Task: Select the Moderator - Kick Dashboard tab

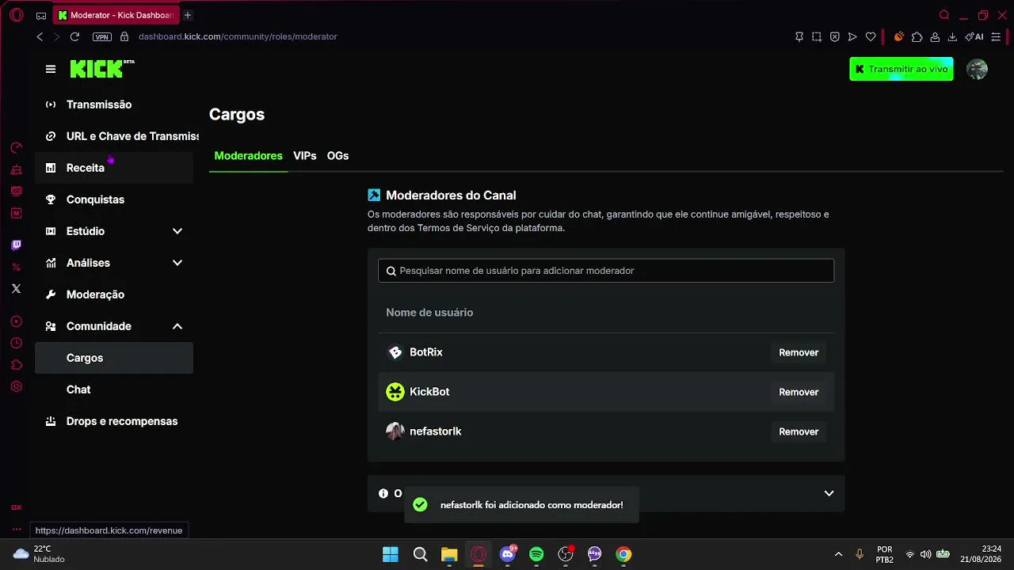Action: click(x=116, y=15)
